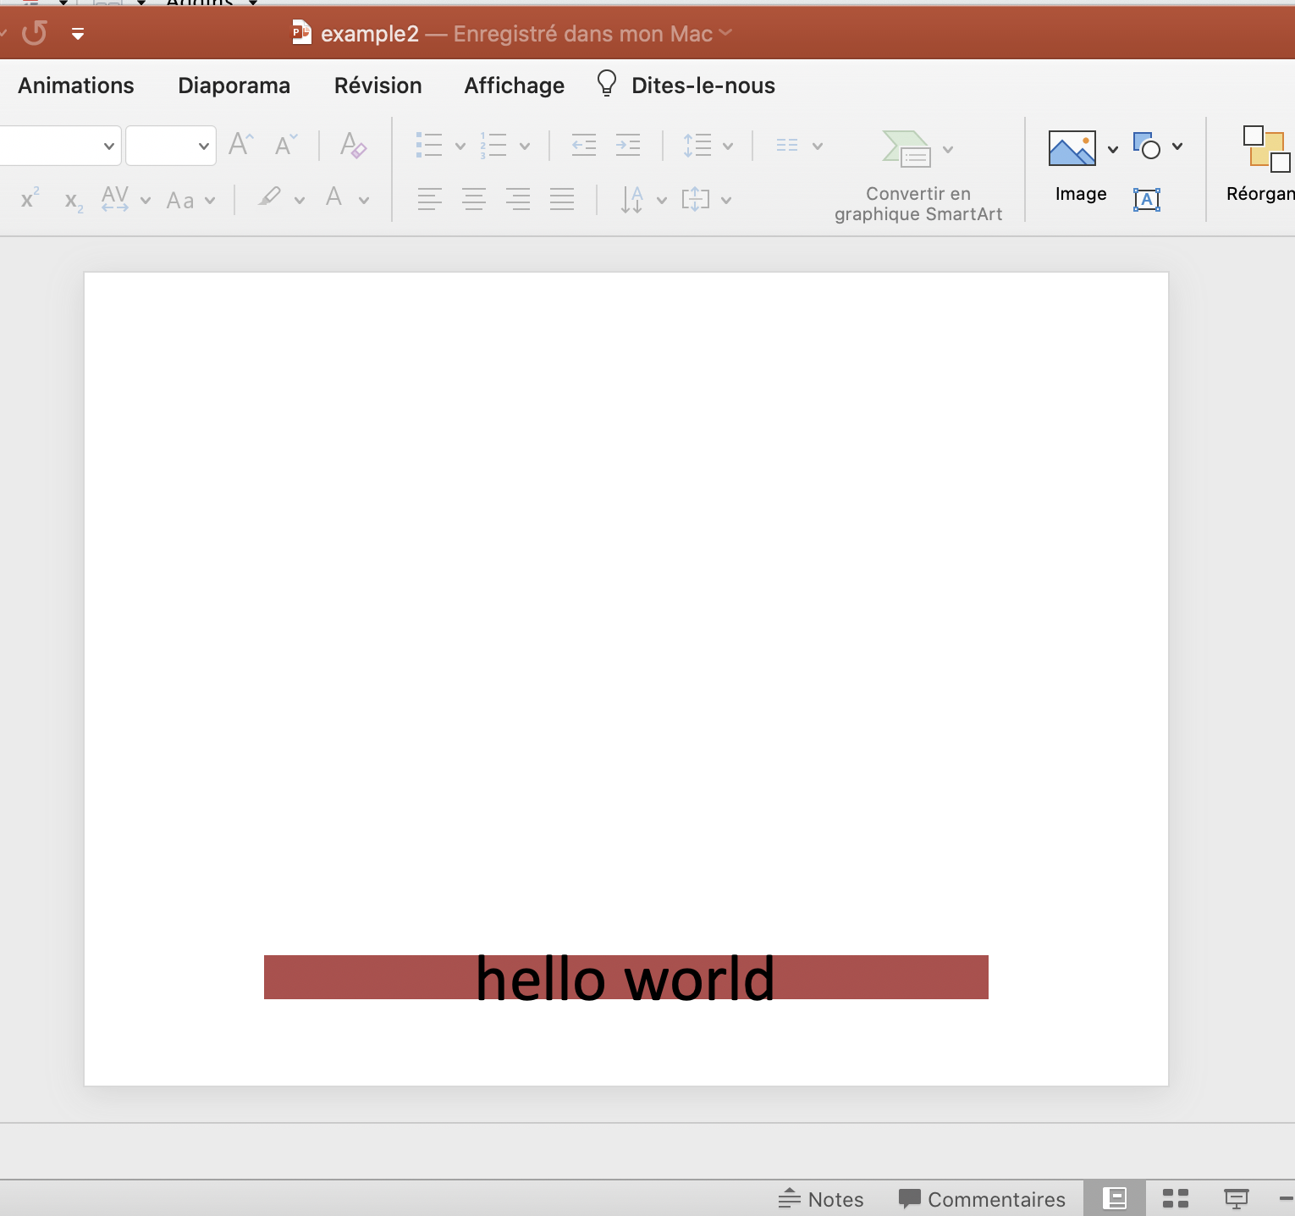Toggle bulleted list formatting
This screenshot has width=1295, height=1216.
coord(429,145)
